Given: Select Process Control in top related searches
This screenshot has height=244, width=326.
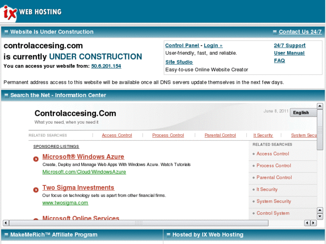Looking at the screenshot, I should (168, 135).
